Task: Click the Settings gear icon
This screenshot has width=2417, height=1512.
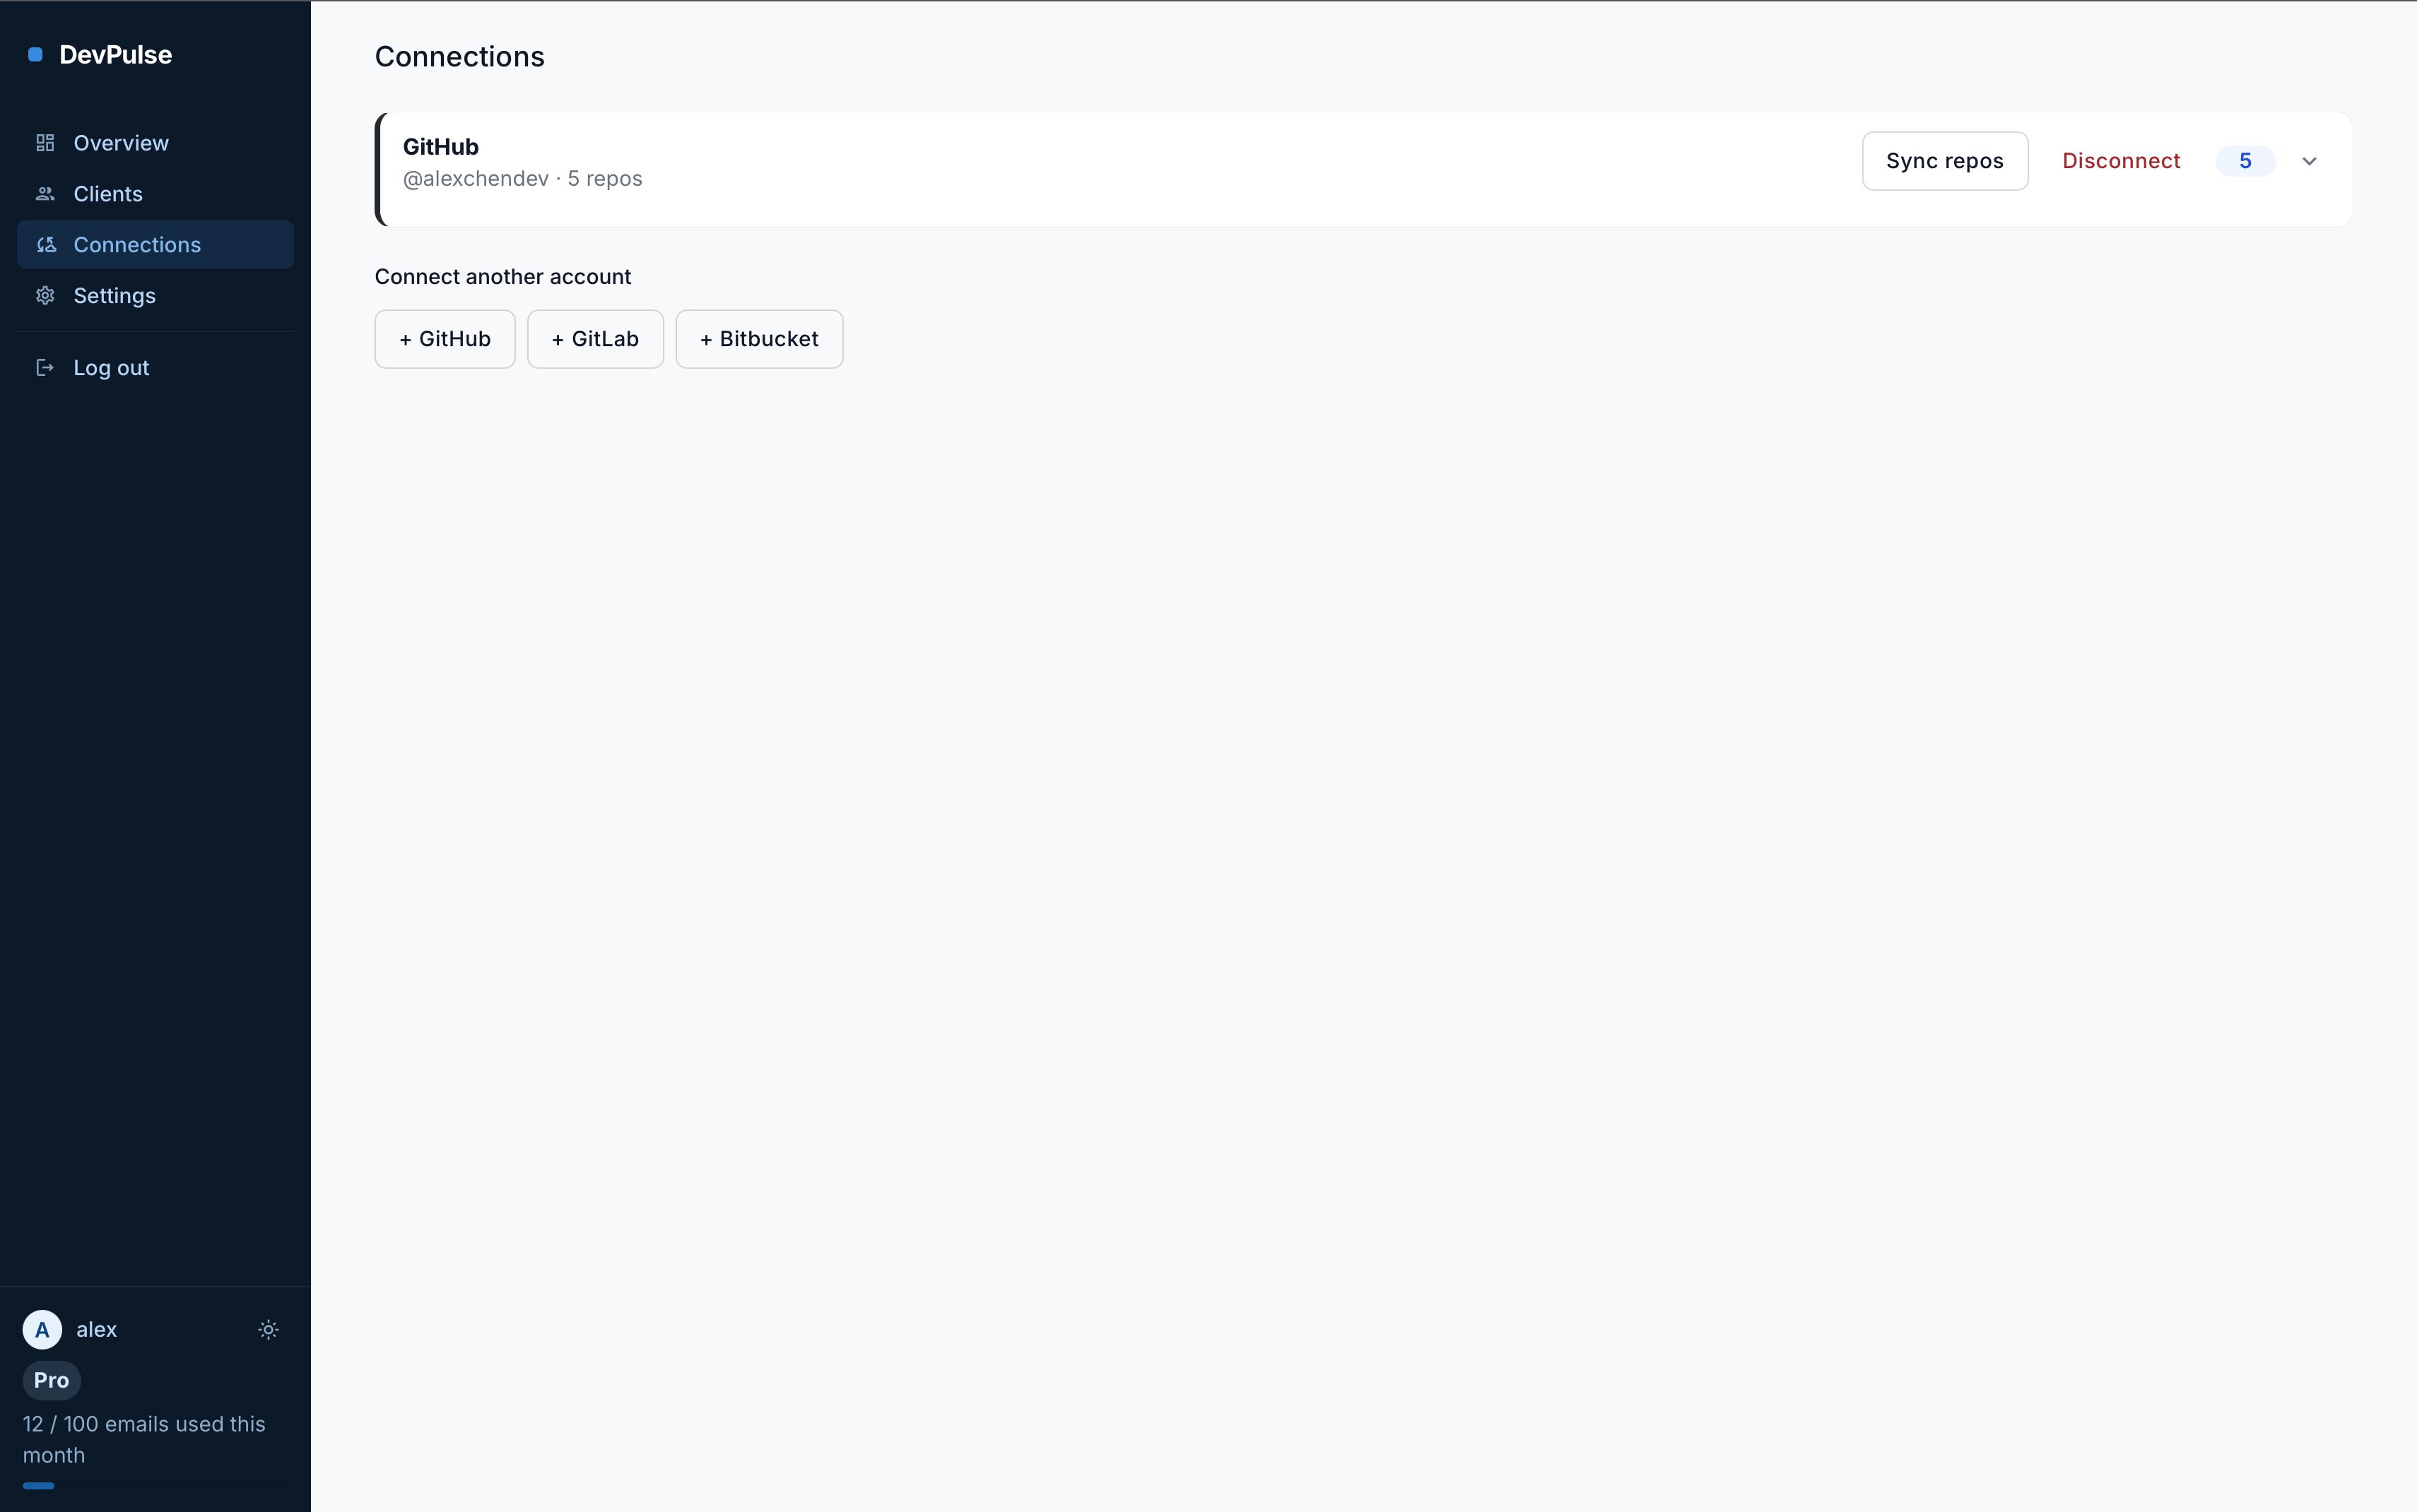Action: click(45, 296)
